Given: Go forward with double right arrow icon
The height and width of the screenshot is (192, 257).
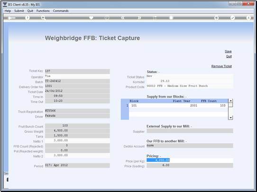Looking at the screenshot, I should (x=139, y=18).
